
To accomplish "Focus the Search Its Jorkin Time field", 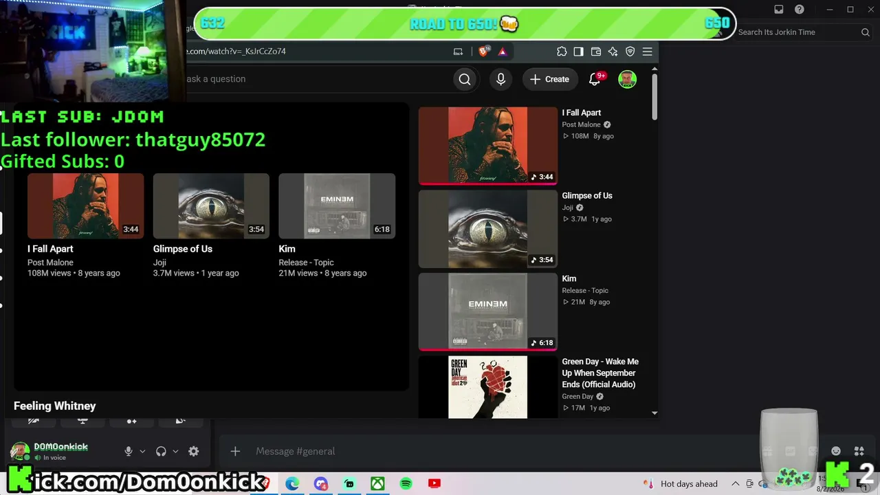I will [804, 32].
